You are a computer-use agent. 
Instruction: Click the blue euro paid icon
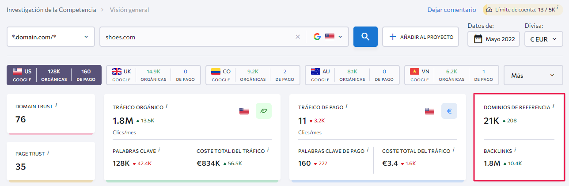449,111
